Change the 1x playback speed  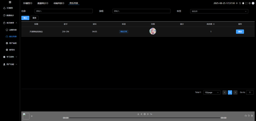(151, 114)
